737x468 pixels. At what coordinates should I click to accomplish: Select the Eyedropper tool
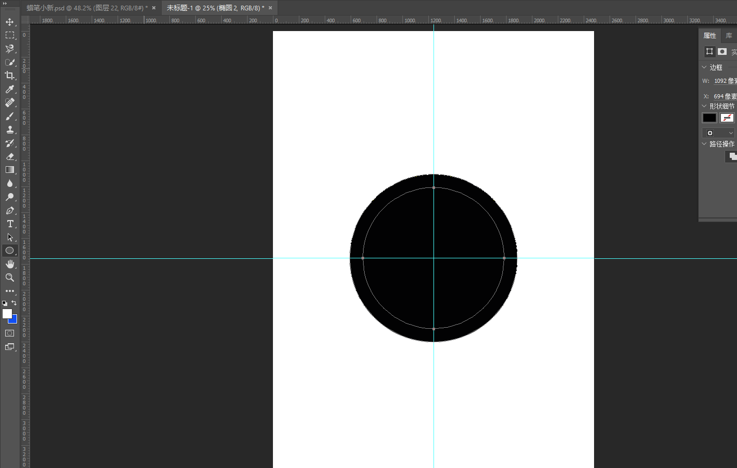tap(9, 89)
